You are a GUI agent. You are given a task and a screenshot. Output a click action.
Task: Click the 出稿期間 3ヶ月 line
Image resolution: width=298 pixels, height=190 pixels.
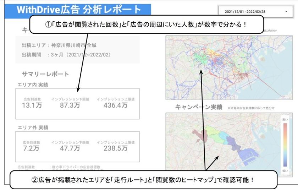(x=66, y=55)
